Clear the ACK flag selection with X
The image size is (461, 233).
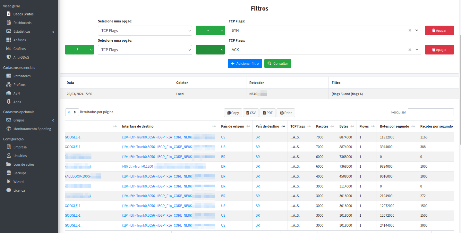tap(410, 50)
